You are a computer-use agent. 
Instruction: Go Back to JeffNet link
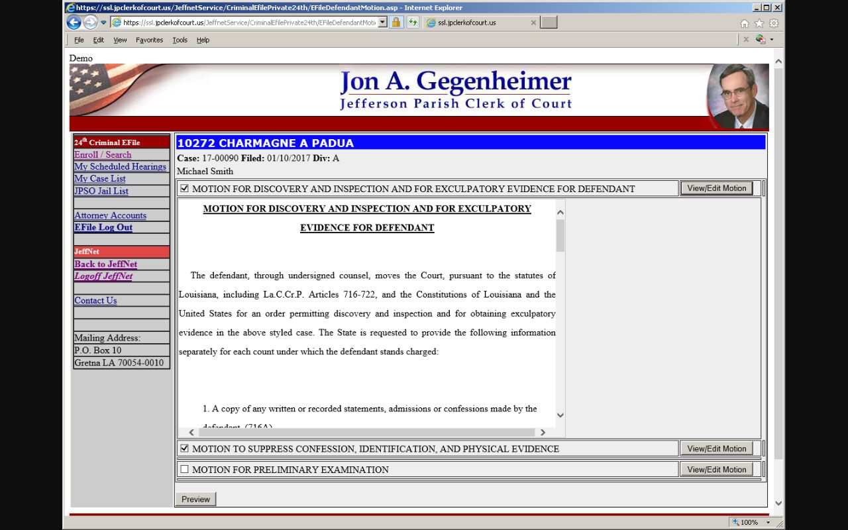pyautogui.click(x=106, y=264)
